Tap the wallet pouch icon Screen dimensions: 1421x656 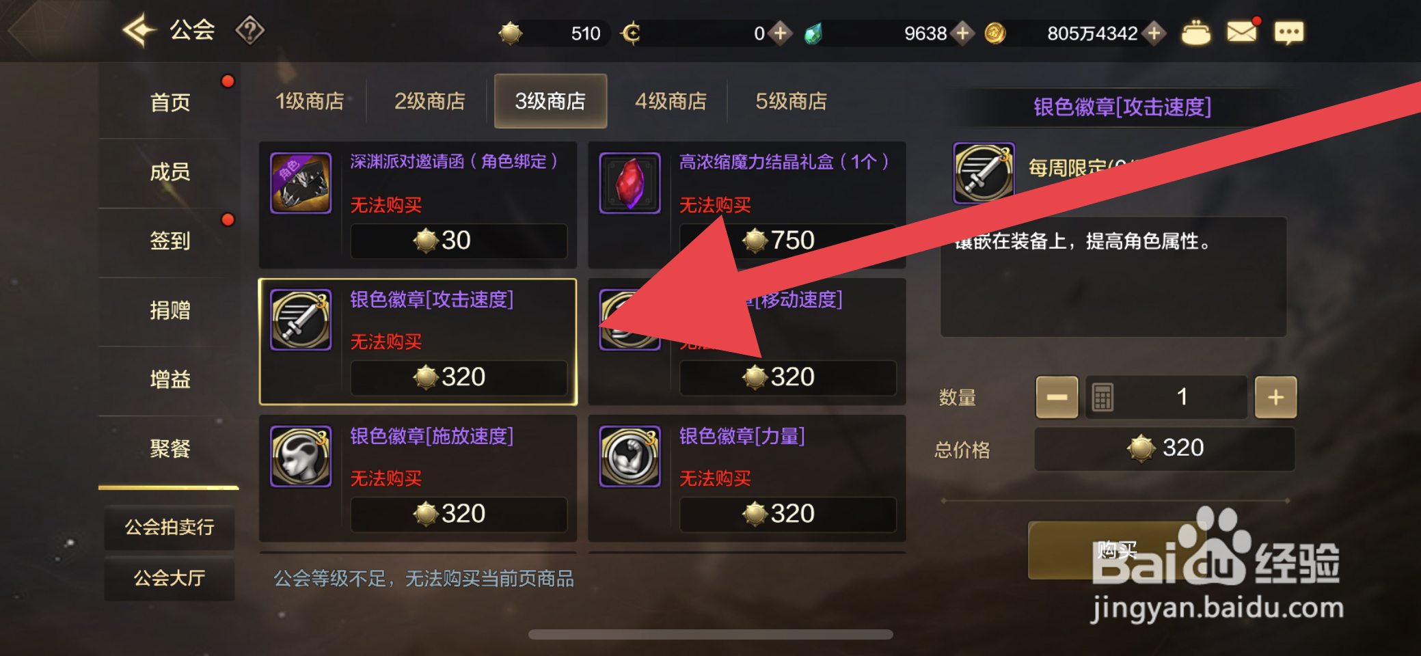[x=1195, y=33]
